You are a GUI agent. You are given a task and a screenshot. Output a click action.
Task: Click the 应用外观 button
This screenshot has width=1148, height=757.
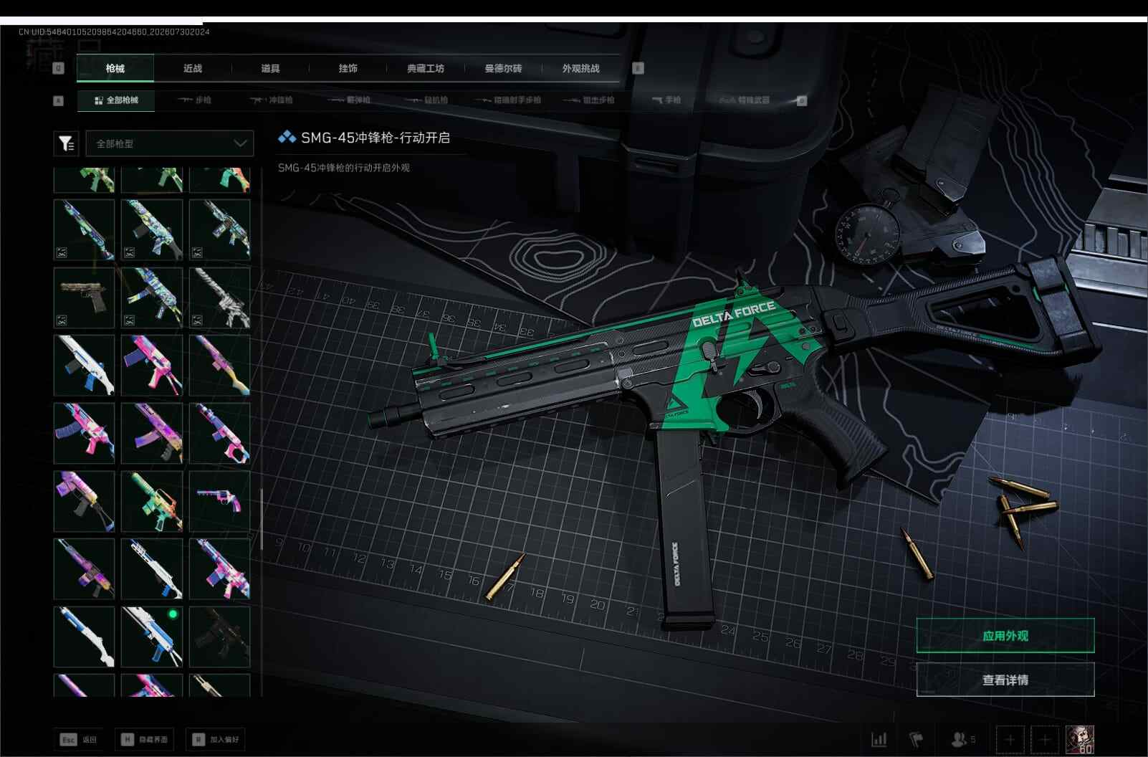pyautogui.click(x=1005, y=636)
